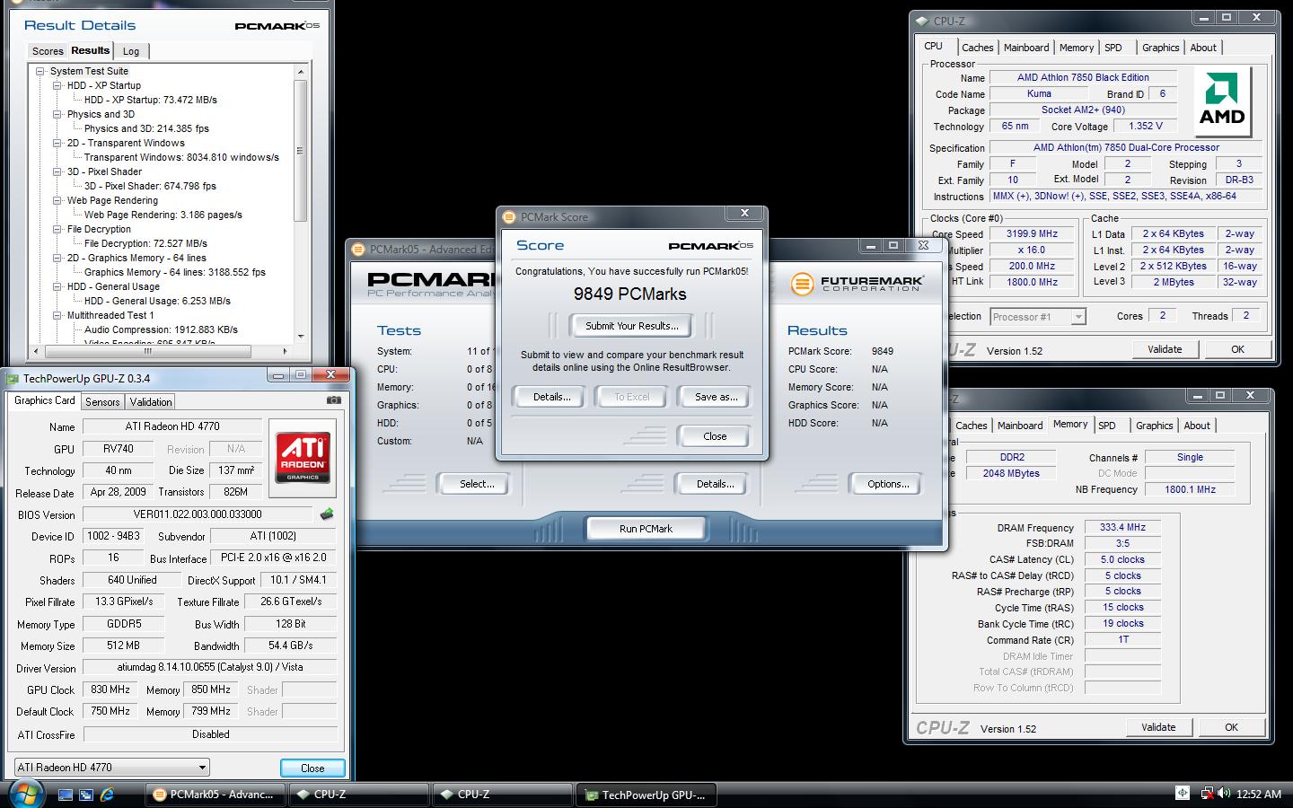Collapse the HDD - XP Startup node
The width and height of the screenshot is (1293, 808).
[x=57, y=85]
